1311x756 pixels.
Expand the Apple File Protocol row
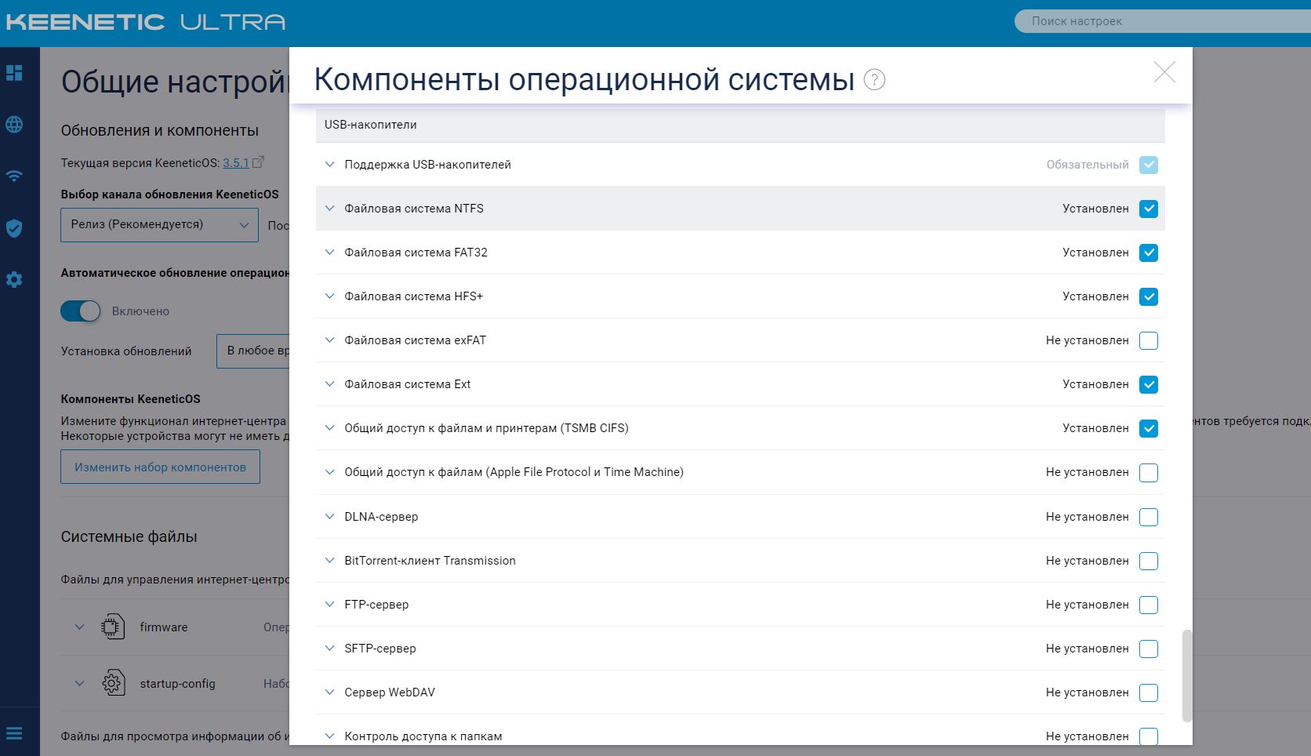point(329,472)
